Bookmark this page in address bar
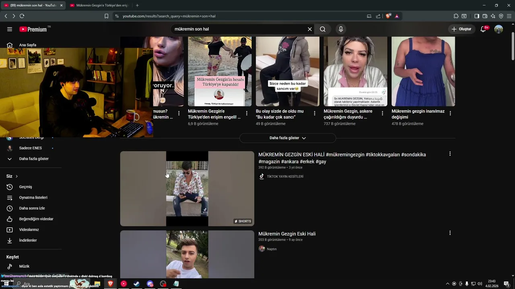Viewport: 515px width, 289px height. [x=106, y=16]
